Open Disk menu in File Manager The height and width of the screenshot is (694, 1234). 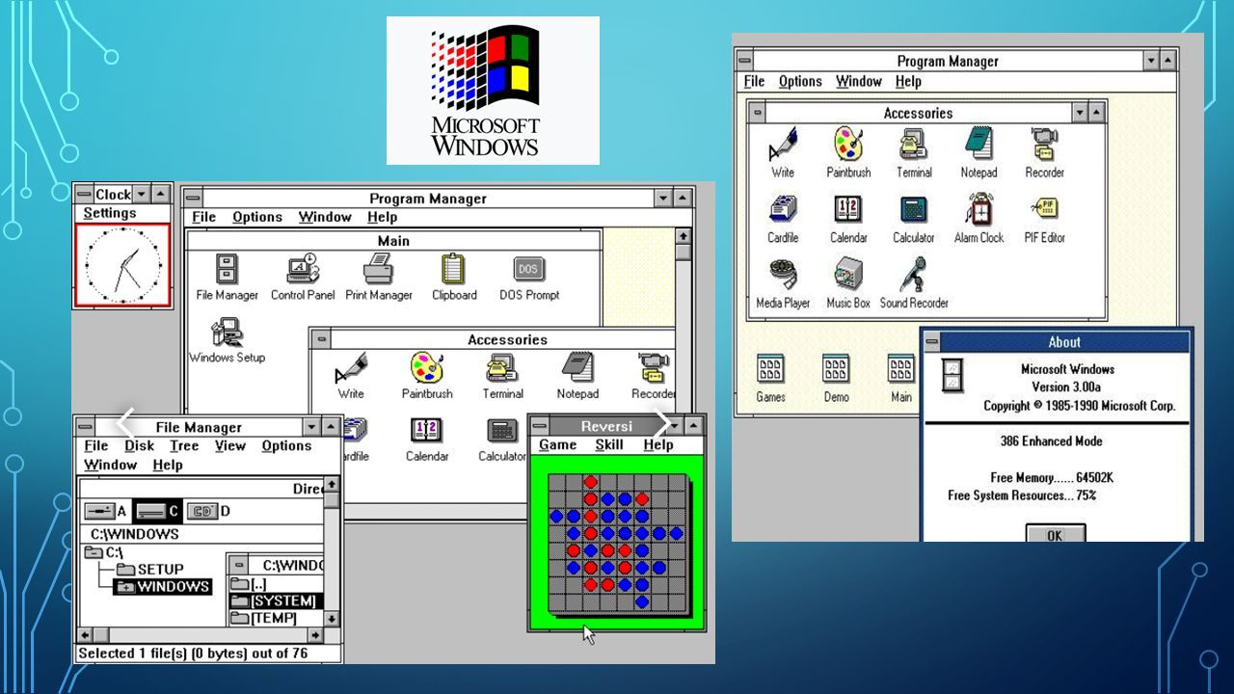tap(139, 446)
